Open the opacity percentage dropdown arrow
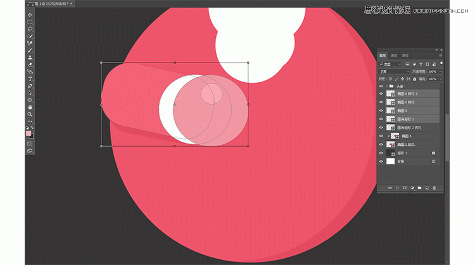Screen dimensions: 475x265 pyautogui.click(x=440, y=71)
